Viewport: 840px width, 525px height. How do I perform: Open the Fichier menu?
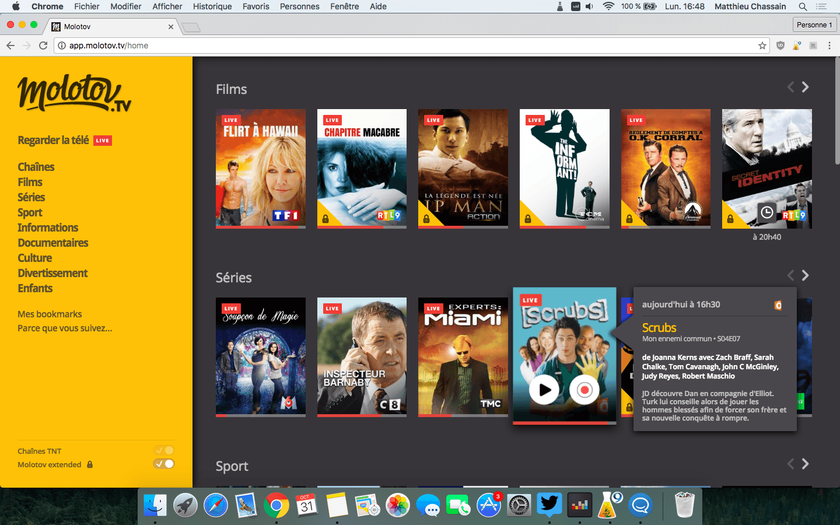click(87, 6)
